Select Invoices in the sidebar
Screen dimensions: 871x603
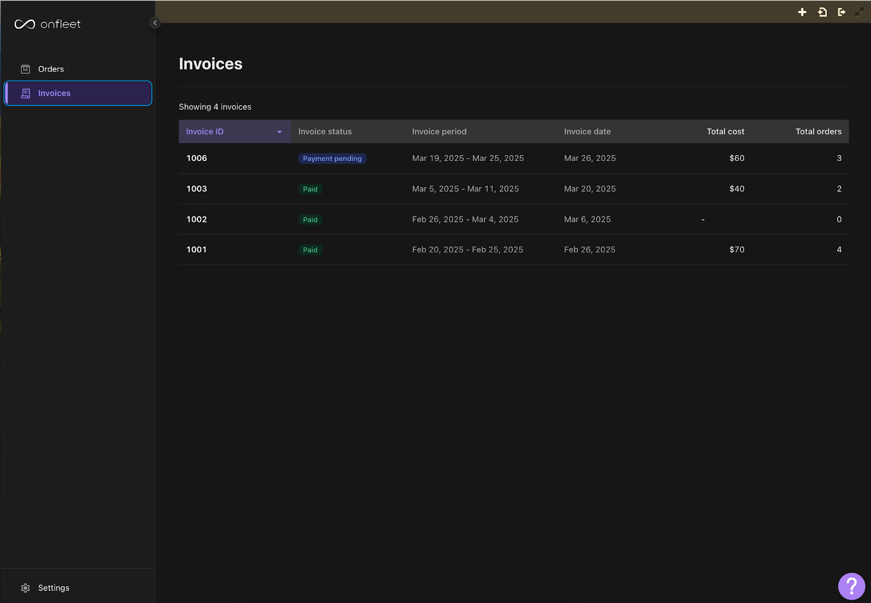[78, 93]
